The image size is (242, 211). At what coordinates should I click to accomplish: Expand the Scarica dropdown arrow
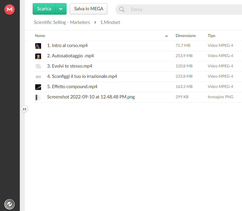click(x=61, y=9)
